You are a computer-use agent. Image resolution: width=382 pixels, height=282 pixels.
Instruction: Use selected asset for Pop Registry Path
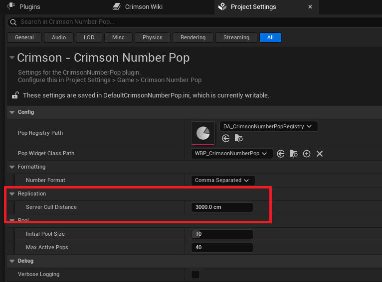point(226,138)
